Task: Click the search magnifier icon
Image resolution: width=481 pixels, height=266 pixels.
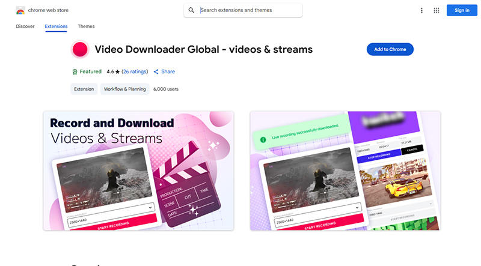Action: coord(191,10)
